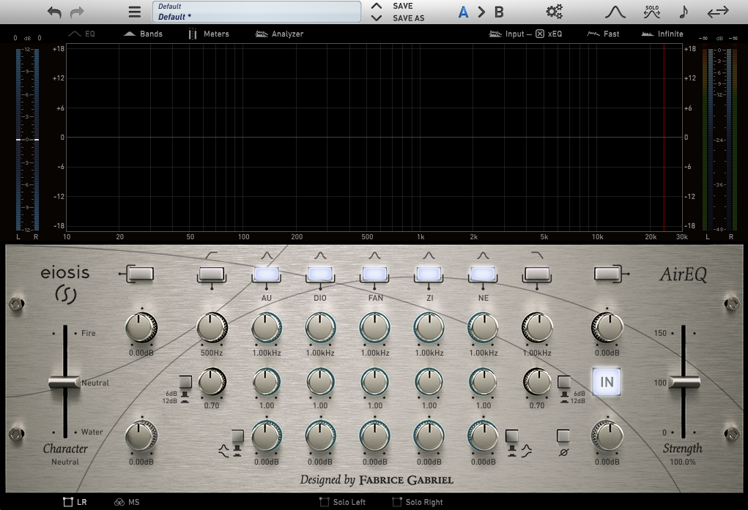Disable the FAN band switch
Image resolution: width=748 pixels, height=510 pixels.
click(374, 274)
